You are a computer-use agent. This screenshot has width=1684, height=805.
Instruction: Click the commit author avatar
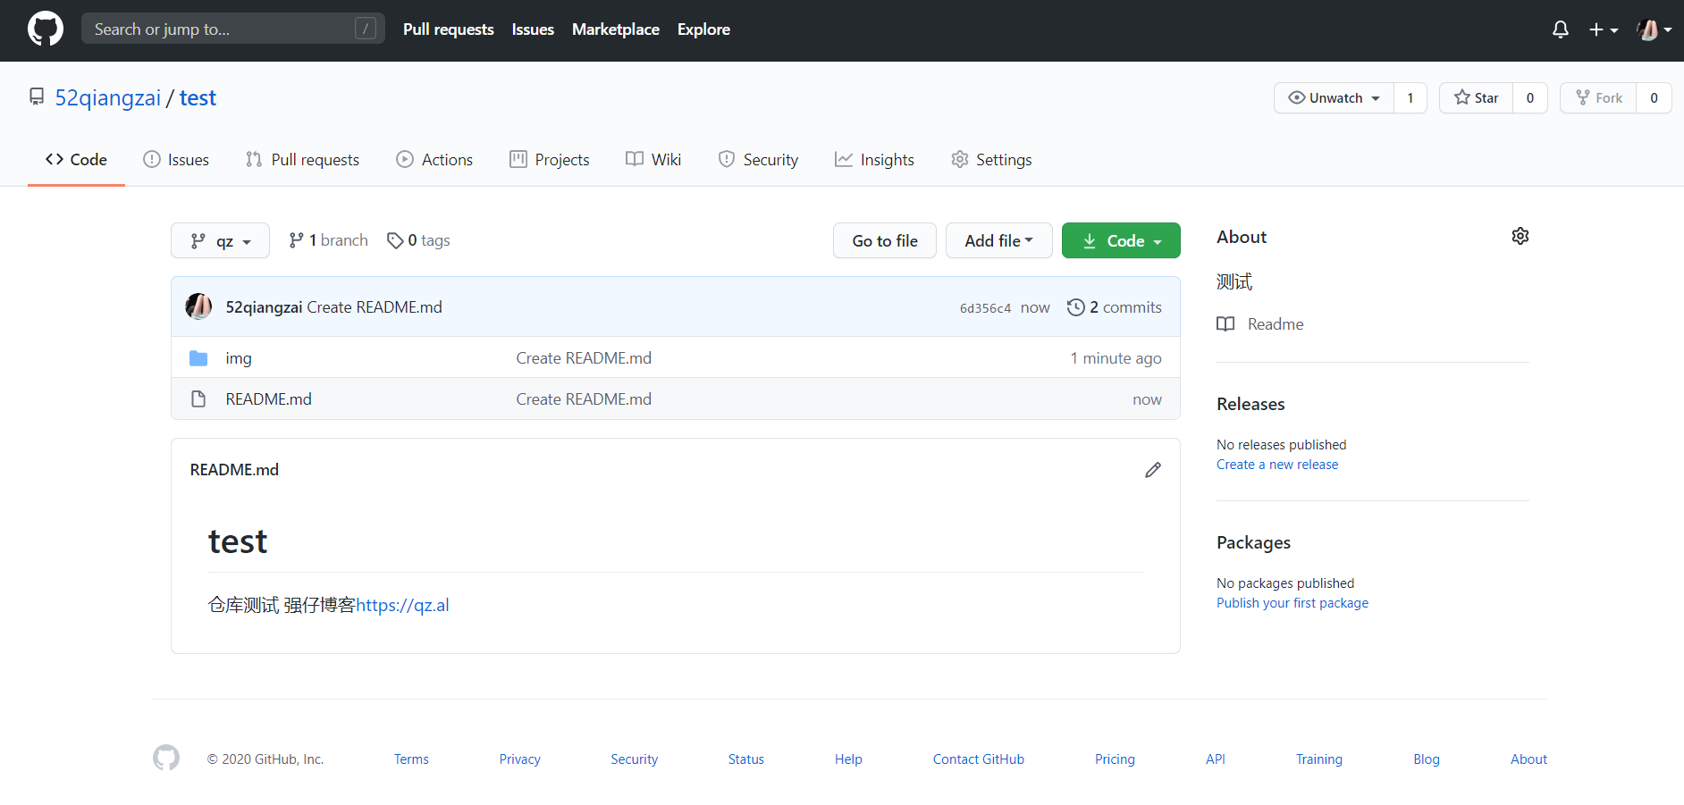click(x=198, y=306)
